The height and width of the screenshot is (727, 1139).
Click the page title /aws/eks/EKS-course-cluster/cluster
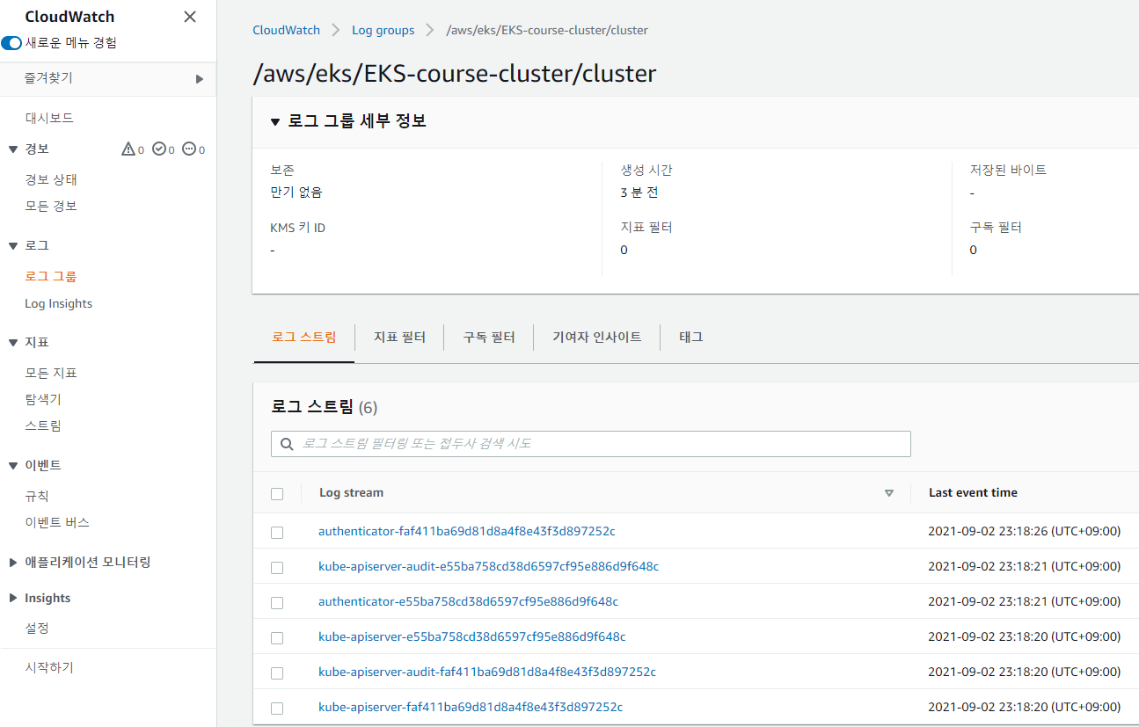pos(455,73)
